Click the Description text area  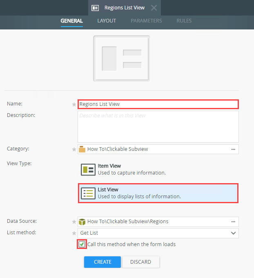click(x=158, y=127)
